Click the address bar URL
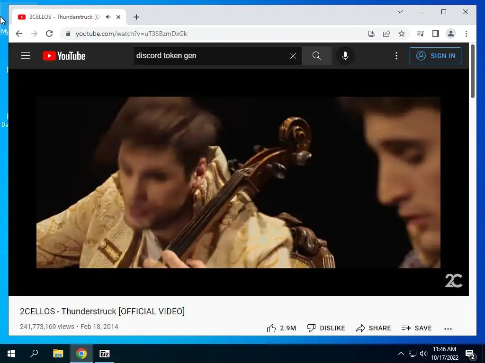 (132, 34)
